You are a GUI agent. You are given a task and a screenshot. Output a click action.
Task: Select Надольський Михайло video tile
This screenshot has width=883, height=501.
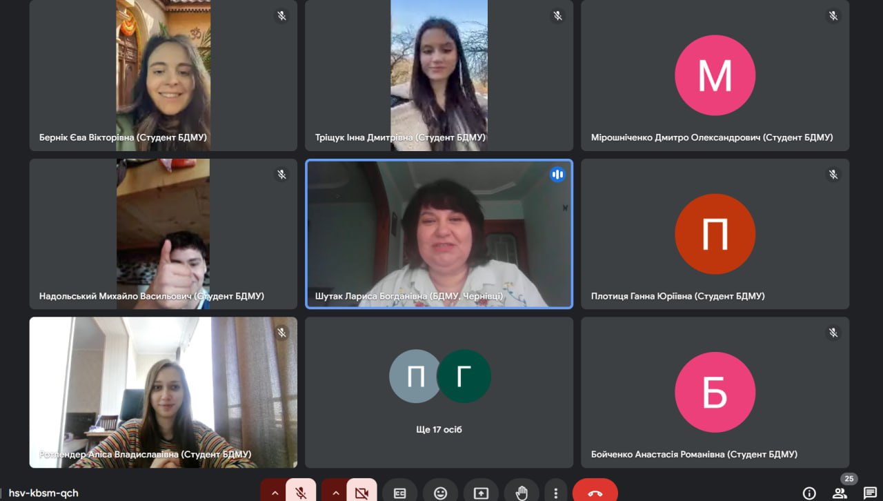pyautogui.click(x=163, y=234)
